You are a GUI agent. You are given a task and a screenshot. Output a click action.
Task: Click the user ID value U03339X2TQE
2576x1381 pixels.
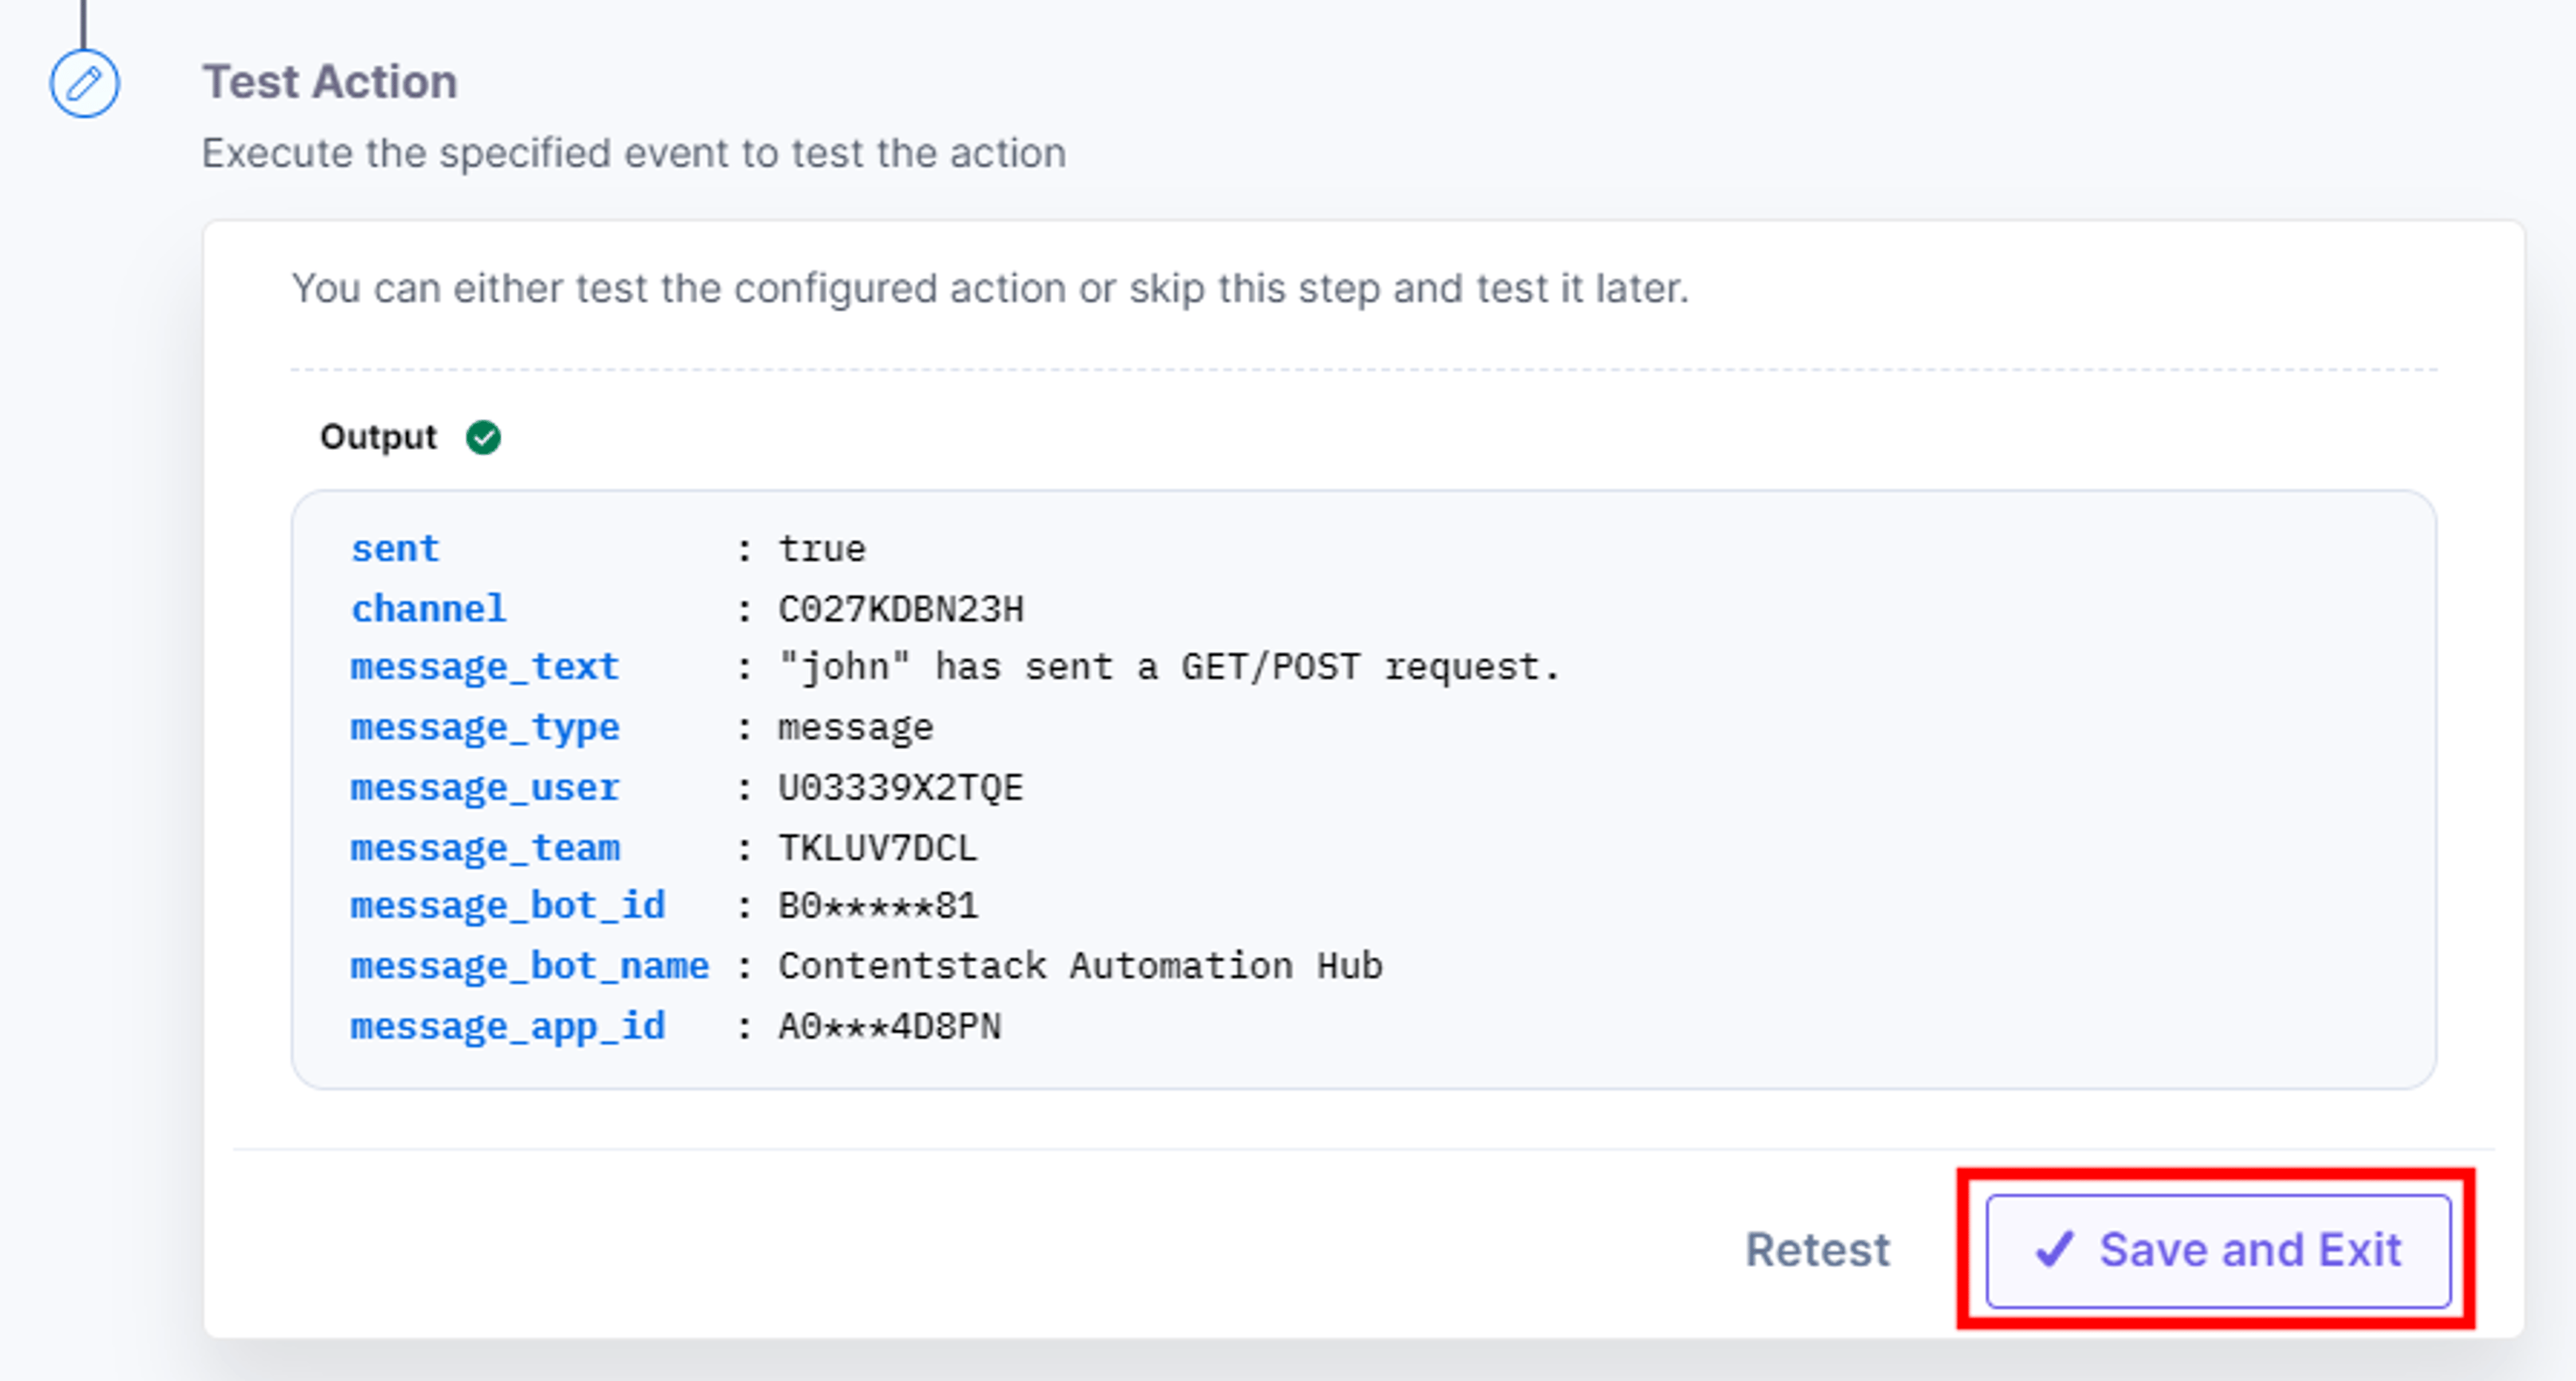point(901,788)
